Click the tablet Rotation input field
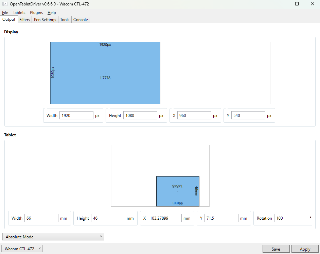 click(291, 218)
